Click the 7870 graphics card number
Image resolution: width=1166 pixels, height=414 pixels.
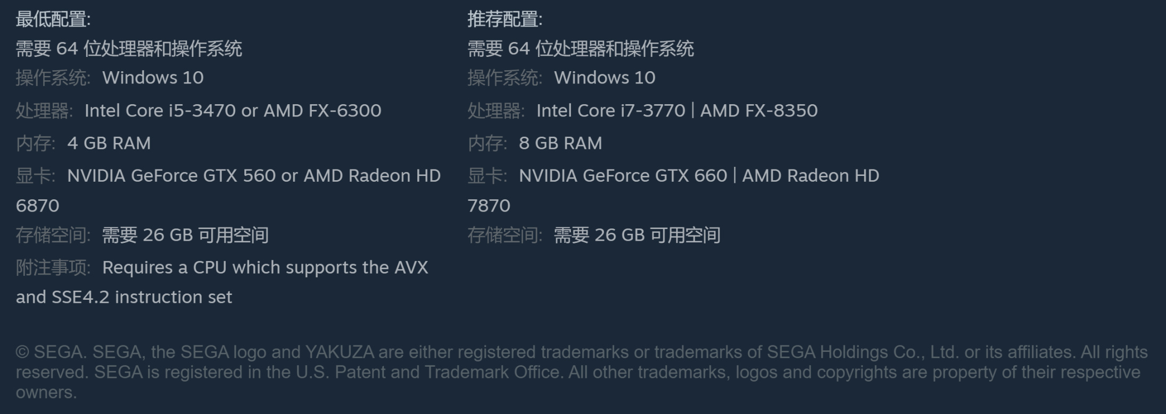[489, 206]
